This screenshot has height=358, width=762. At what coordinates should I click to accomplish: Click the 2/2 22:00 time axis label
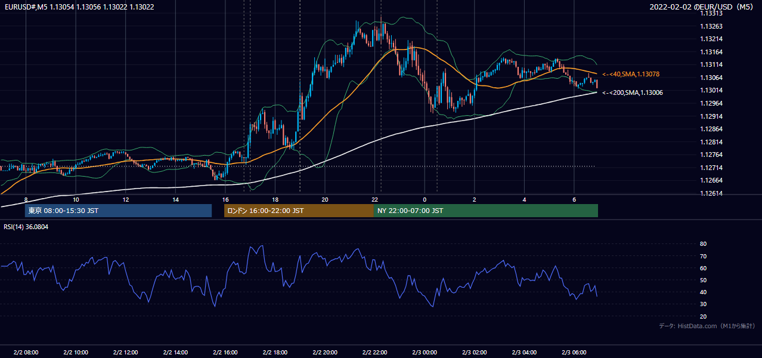[374, 352]
